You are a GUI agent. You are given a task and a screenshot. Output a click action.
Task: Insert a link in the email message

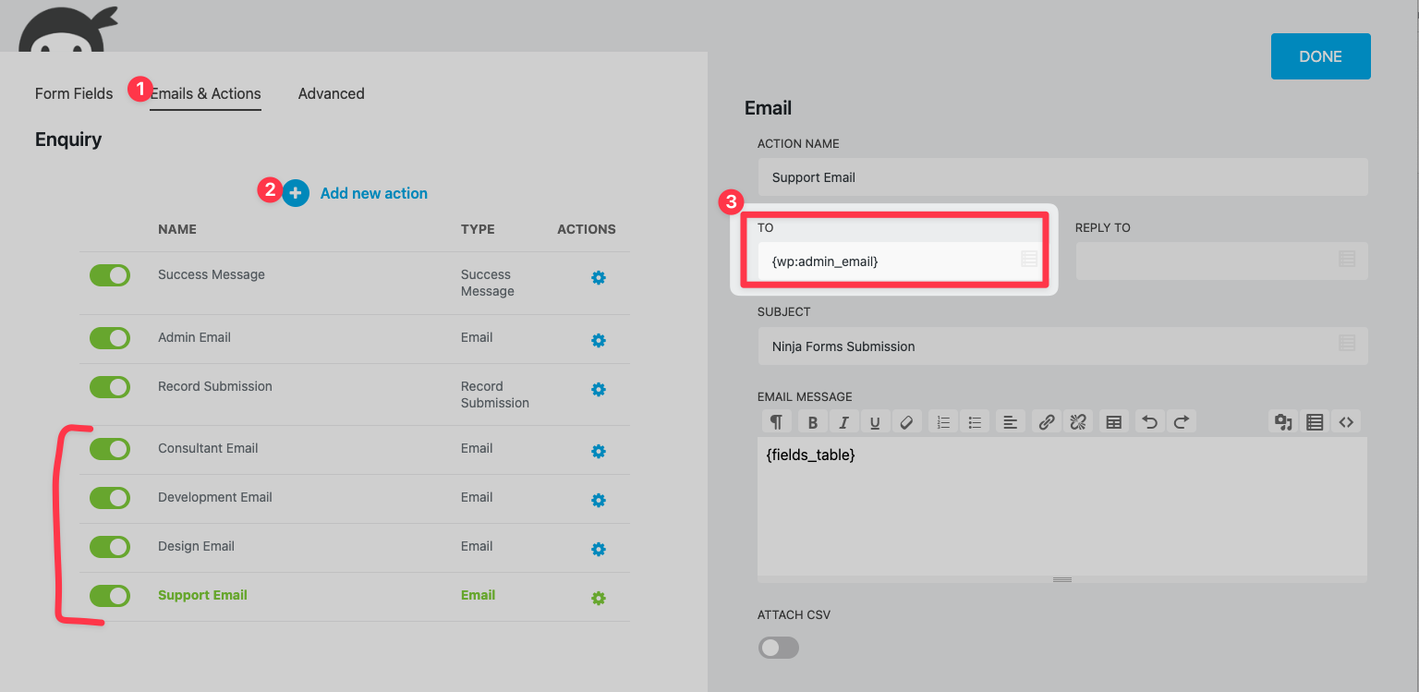[x=1046, y=422]
